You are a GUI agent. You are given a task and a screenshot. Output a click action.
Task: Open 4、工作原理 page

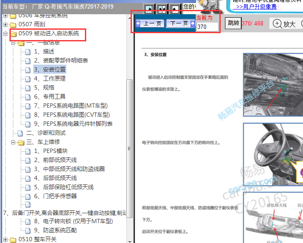click(50, 78)
